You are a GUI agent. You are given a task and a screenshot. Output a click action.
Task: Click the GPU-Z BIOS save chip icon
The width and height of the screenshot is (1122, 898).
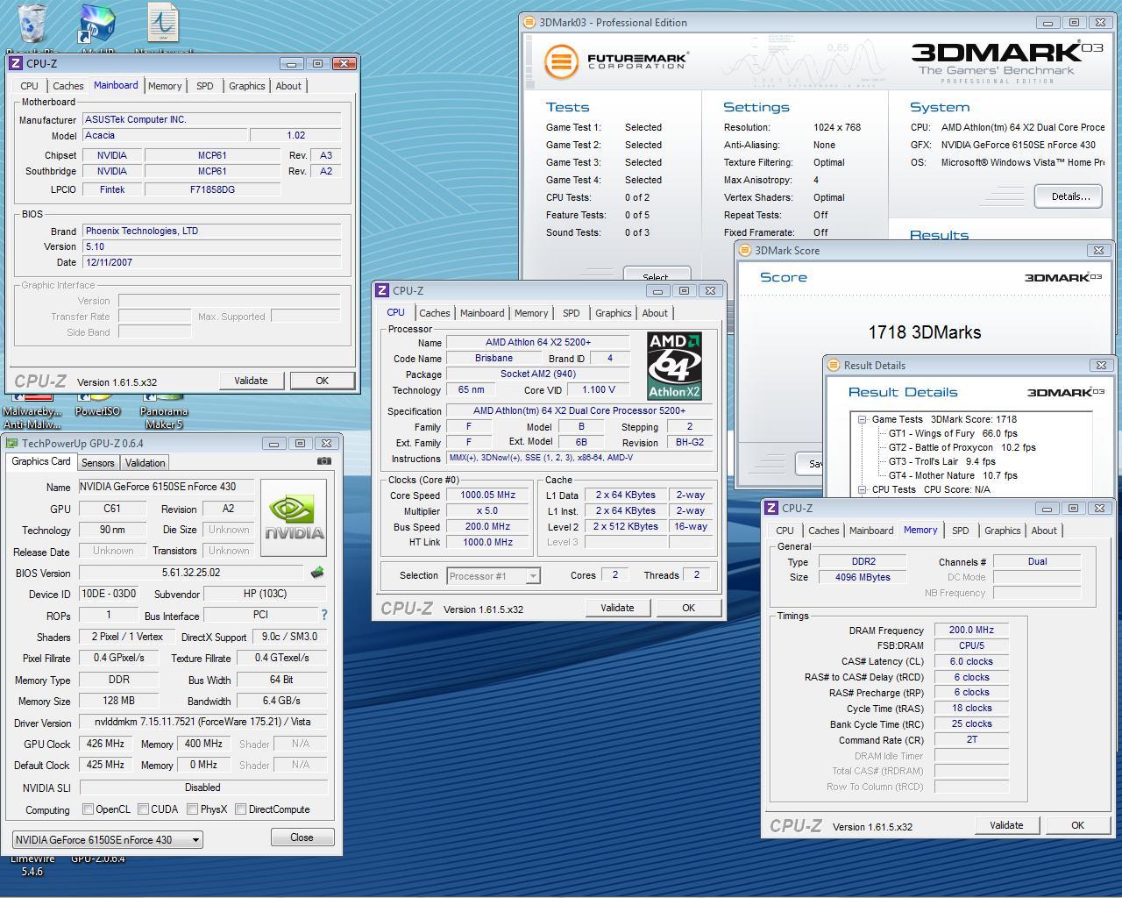tap(317, 573)
